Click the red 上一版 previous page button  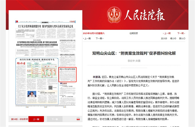point(36,119)
